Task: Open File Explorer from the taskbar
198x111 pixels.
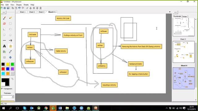Action: coord(67,108)
